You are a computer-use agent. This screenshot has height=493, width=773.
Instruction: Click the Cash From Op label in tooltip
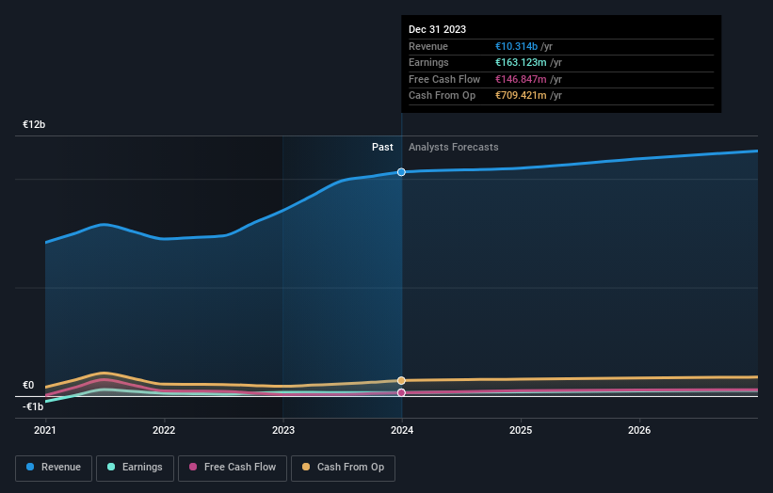click(x=442, y=96)
